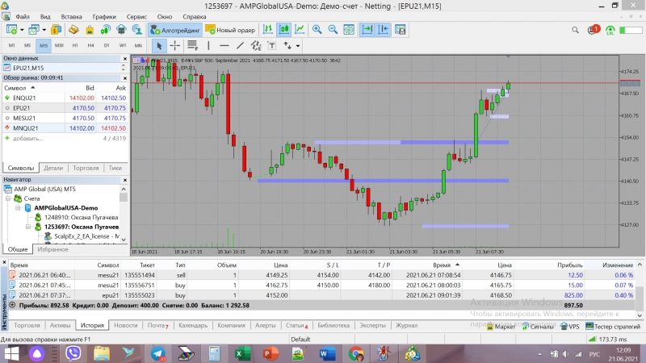Select the MNQU21 symbol row

(x=65, y=128)
